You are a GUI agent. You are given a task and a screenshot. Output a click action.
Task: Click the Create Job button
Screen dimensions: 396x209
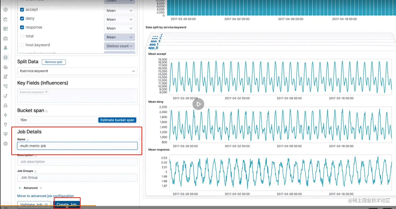coord(67,205)
